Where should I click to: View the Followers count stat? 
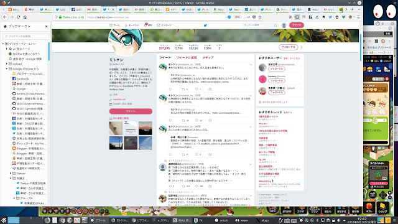pos(193,47)
